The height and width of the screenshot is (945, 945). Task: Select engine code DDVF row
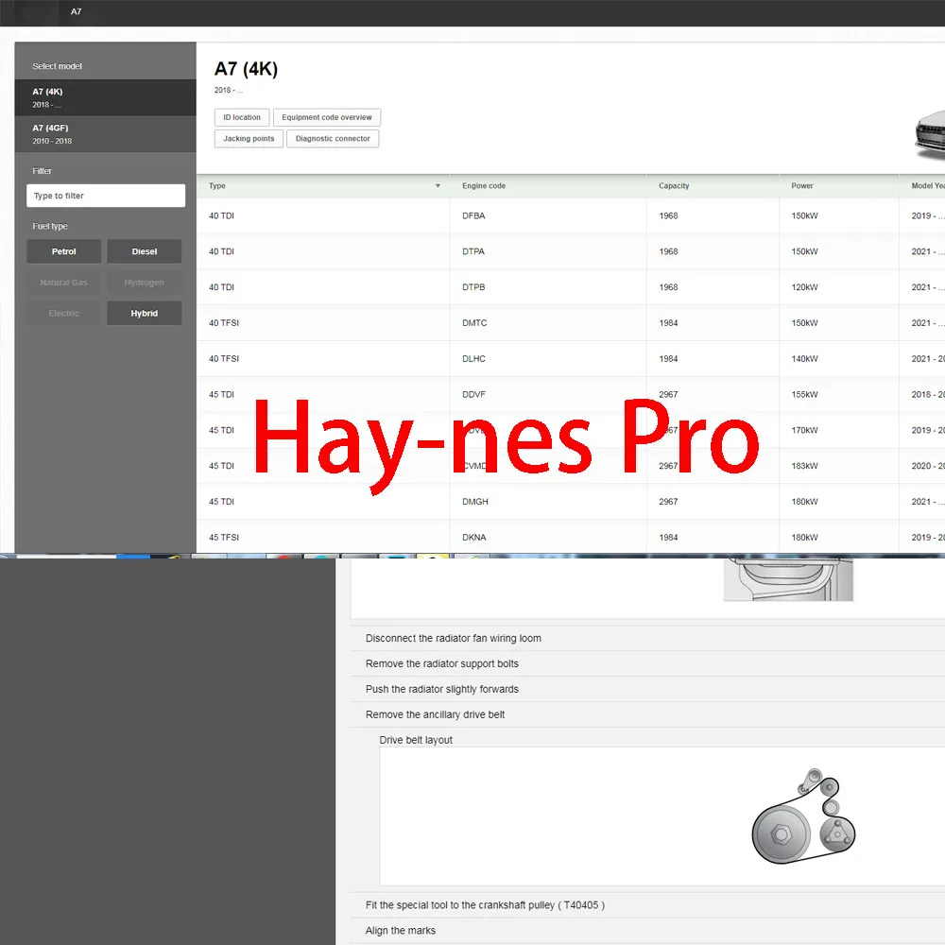571,394
